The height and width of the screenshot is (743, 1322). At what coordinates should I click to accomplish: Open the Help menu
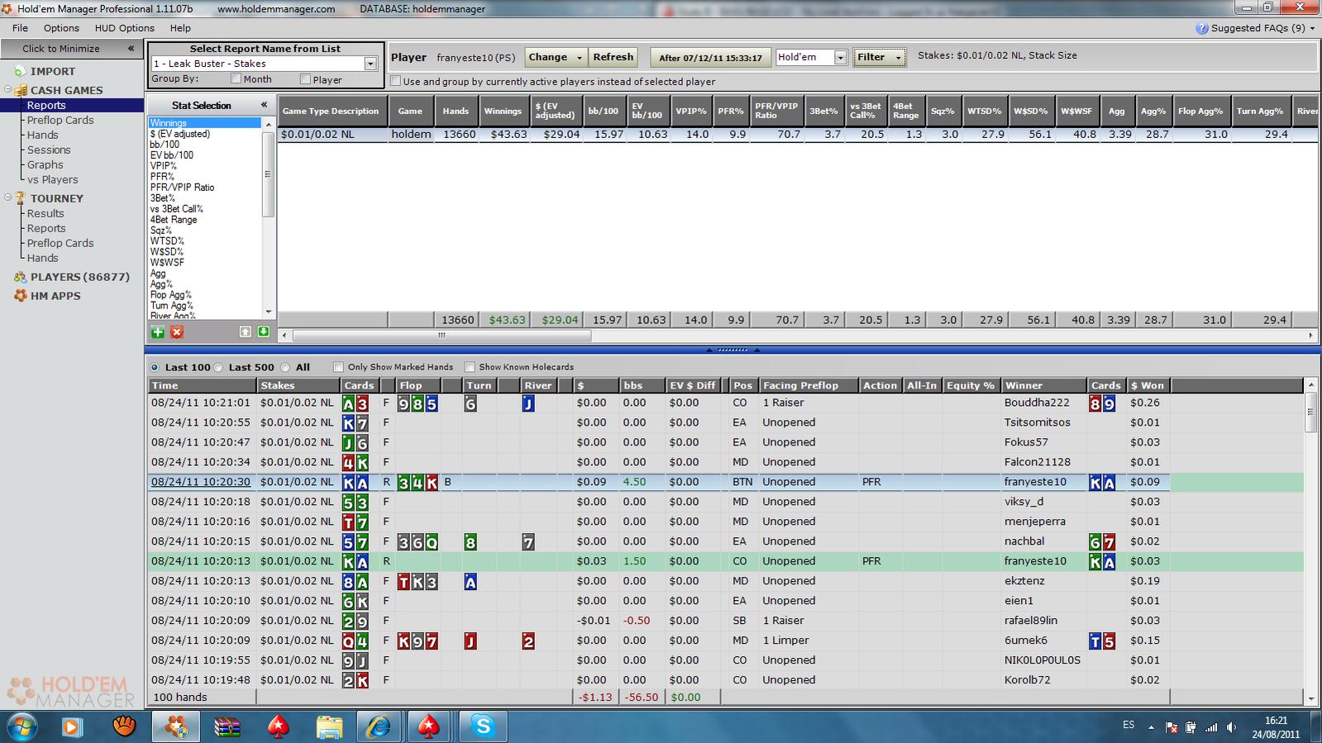[x=180, y=28]
